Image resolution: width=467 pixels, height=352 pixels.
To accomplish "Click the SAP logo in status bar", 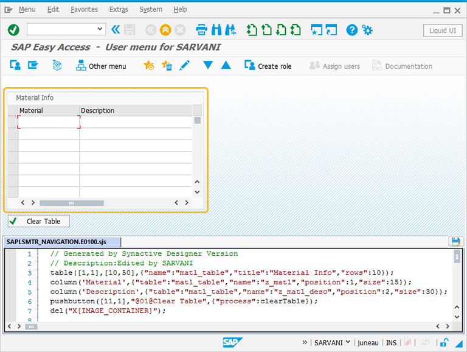I will 232,342.
